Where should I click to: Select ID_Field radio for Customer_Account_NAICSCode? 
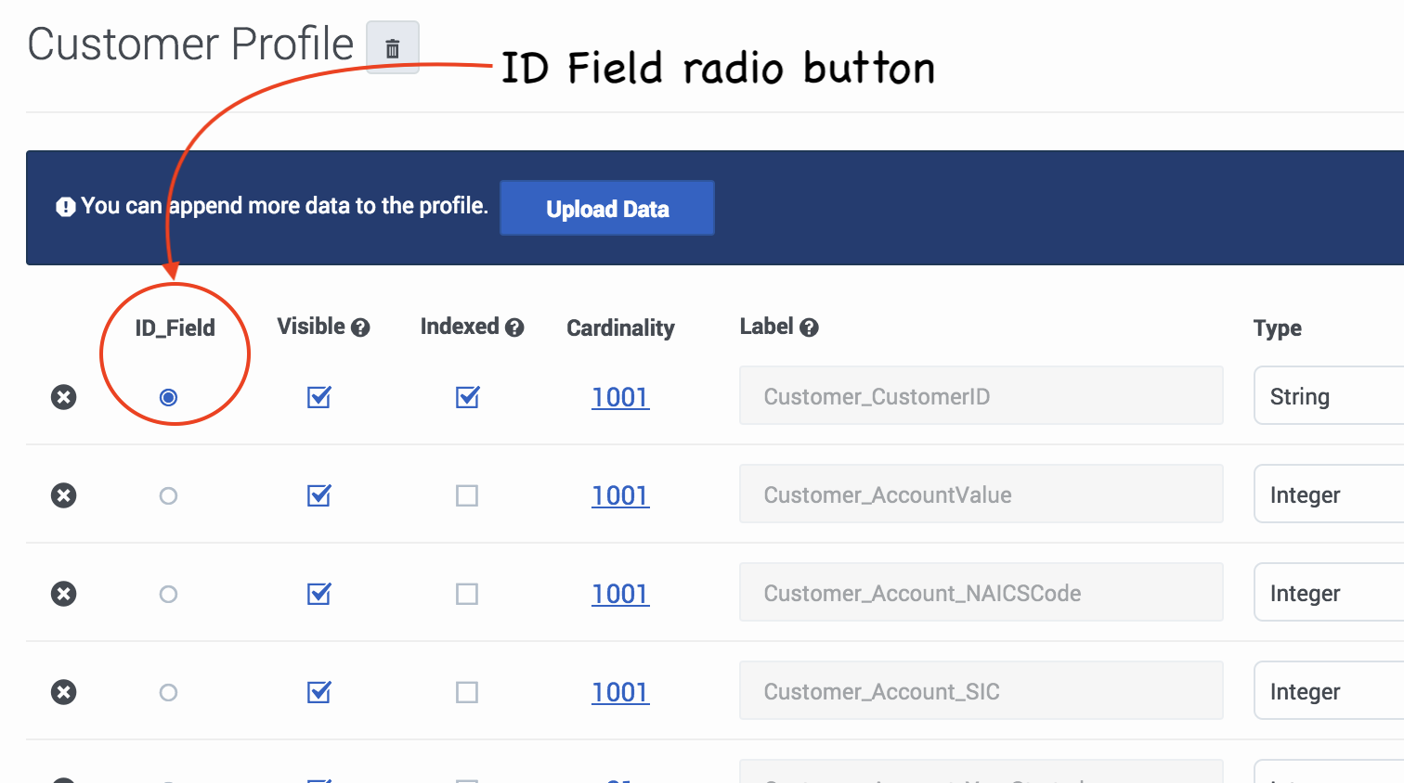[x=168, y=594]
